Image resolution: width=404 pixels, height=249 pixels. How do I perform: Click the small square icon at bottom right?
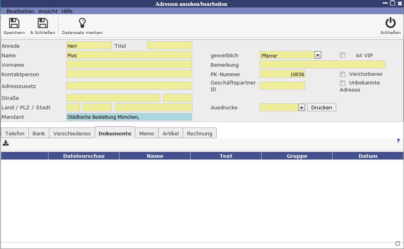398,243
